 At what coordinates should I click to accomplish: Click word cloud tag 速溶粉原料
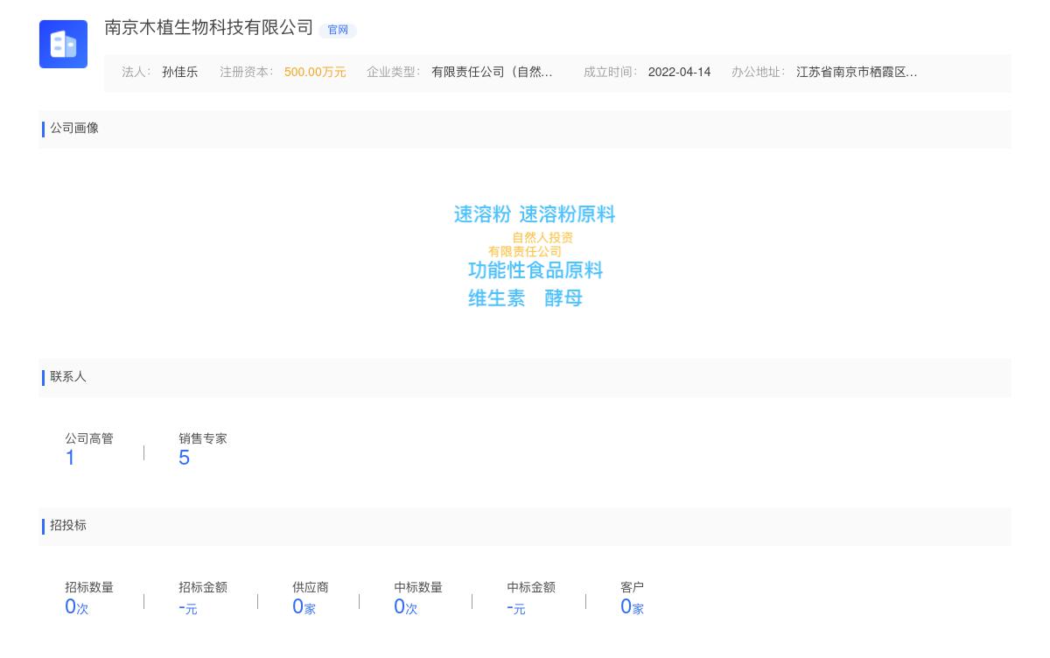click(567, 214)
